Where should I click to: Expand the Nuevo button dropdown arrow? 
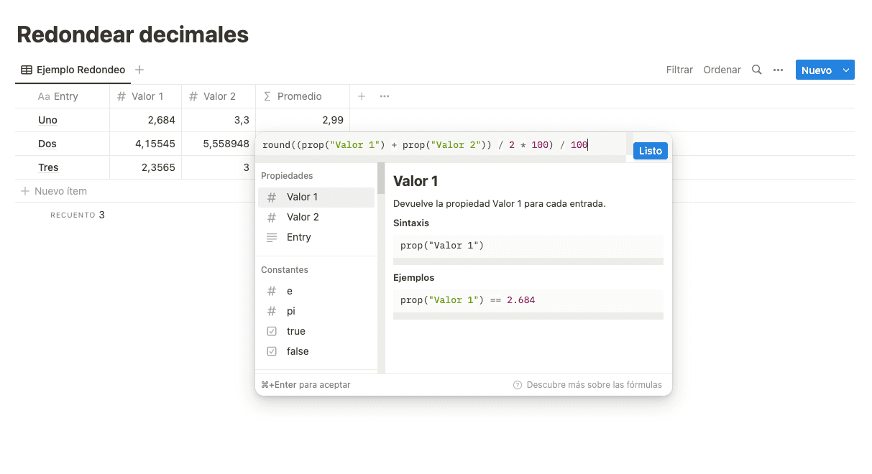pyautogui.click(x=846, y=70)
